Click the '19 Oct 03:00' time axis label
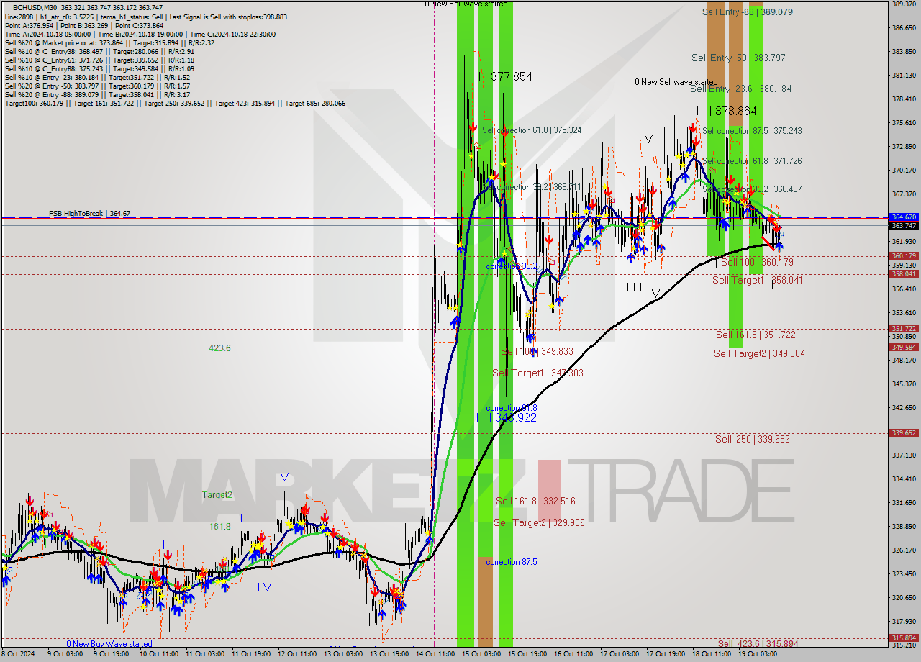 (758, 654)
